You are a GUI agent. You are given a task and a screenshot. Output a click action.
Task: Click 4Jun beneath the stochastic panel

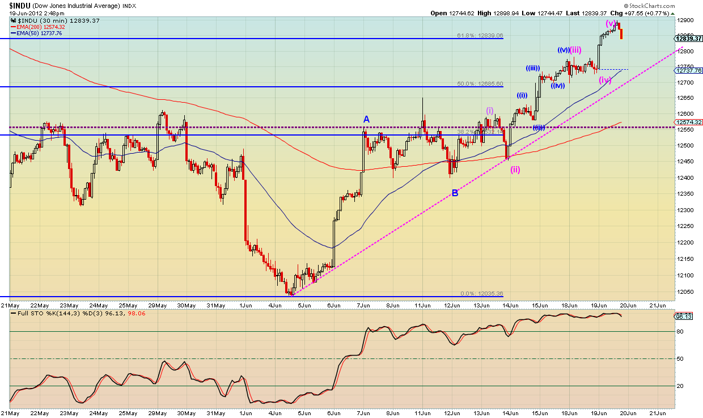[x=274, y=413]
